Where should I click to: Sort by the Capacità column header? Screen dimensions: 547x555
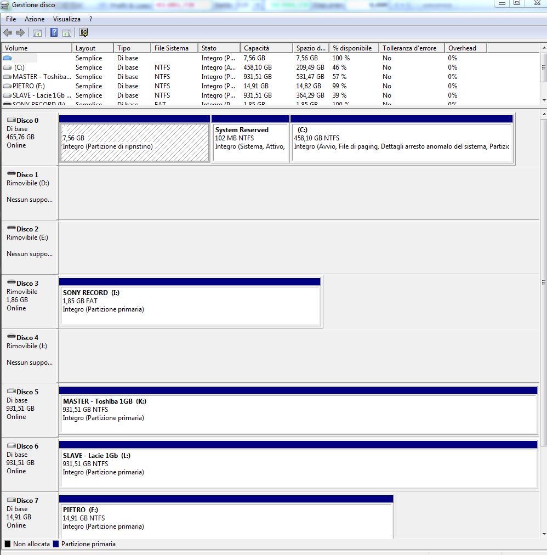pyautogui.click(x=266, y=48)
